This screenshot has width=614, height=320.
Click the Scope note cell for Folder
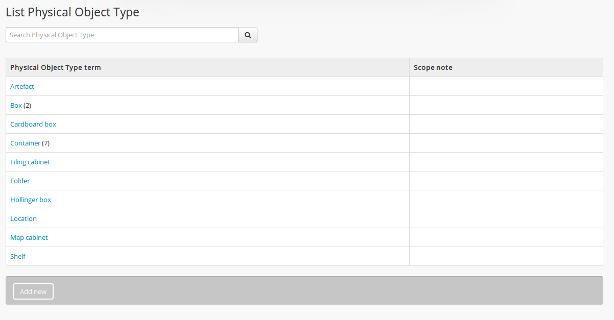506,181
